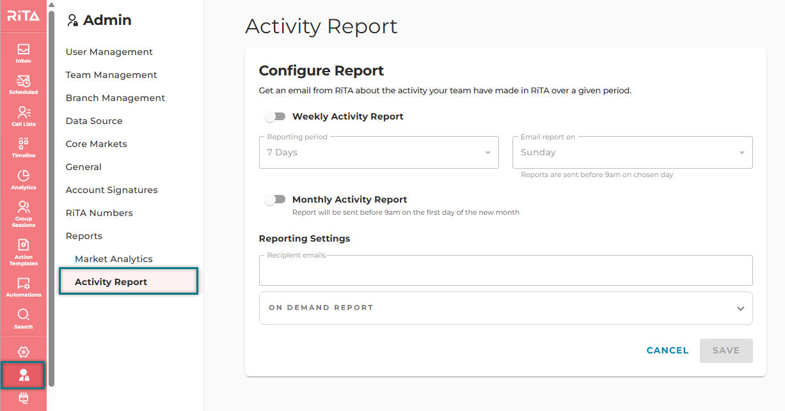This screenshot has height=411, width=785.
Task: Open Account Signatures page
Action: [111, 190]
